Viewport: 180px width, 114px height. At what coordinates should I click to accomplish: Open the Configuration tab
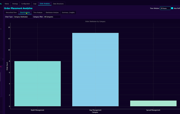[x=26, y=4]
